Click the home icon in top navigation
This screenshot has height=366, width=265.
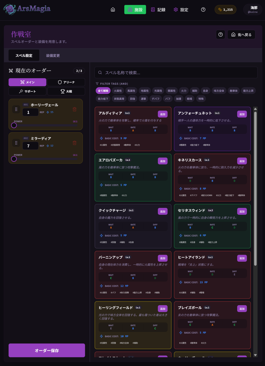113,10
